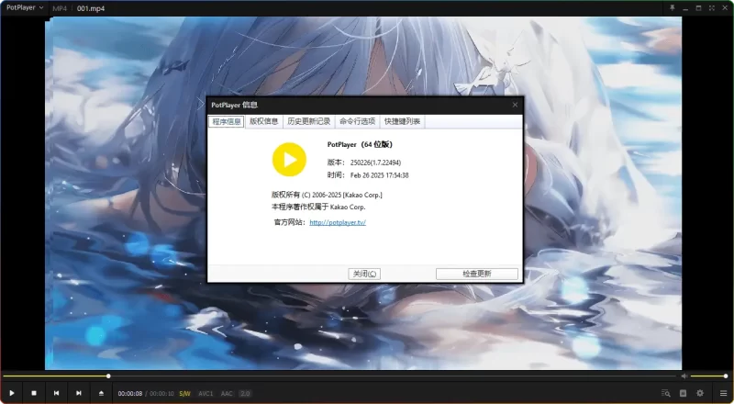Click the 001.mp4 file title

pos(91,8)
